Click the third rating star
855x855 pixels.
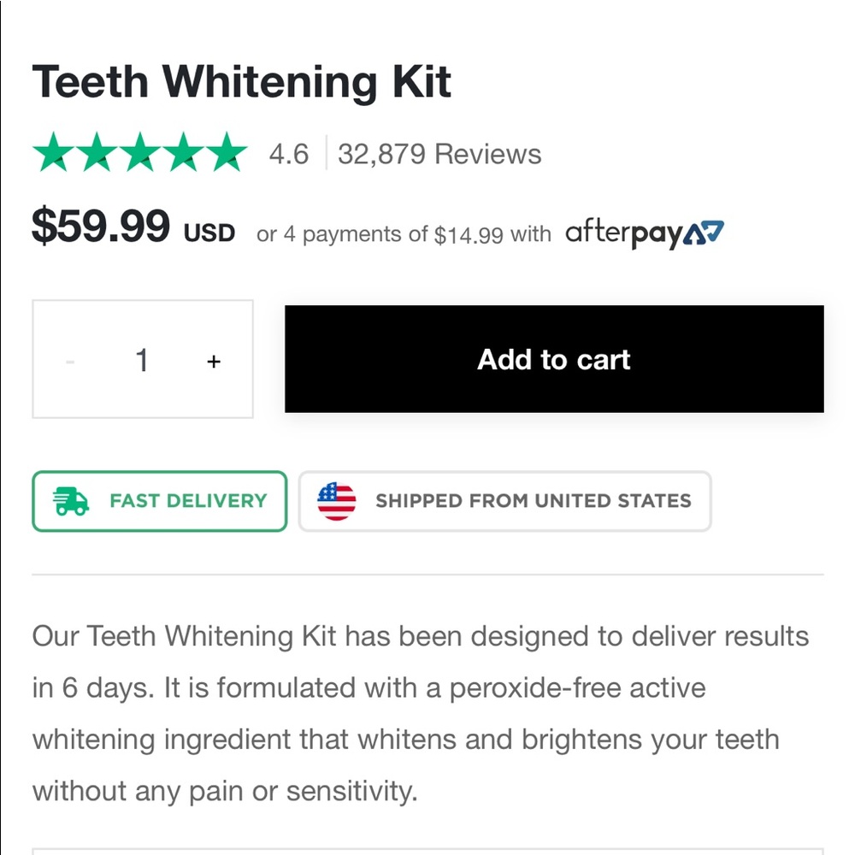tap(139, 155)
